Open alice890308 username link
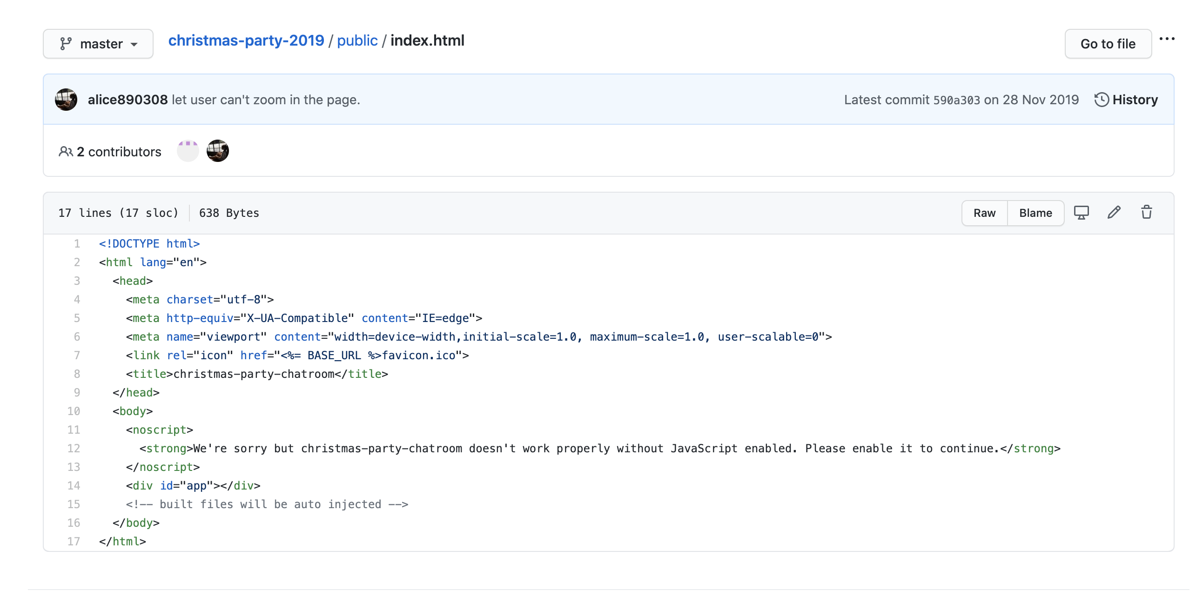Viewport: 1196px width, 604px height. [x=128, y=100]
